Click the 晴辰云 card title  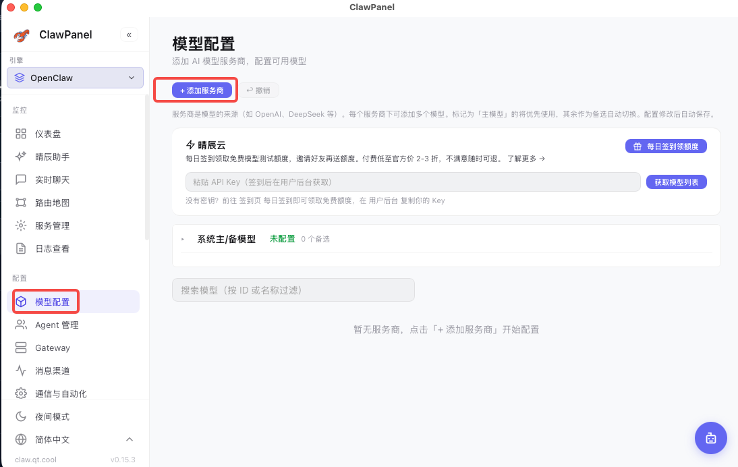pyautogui.click(x=212, y=145)
